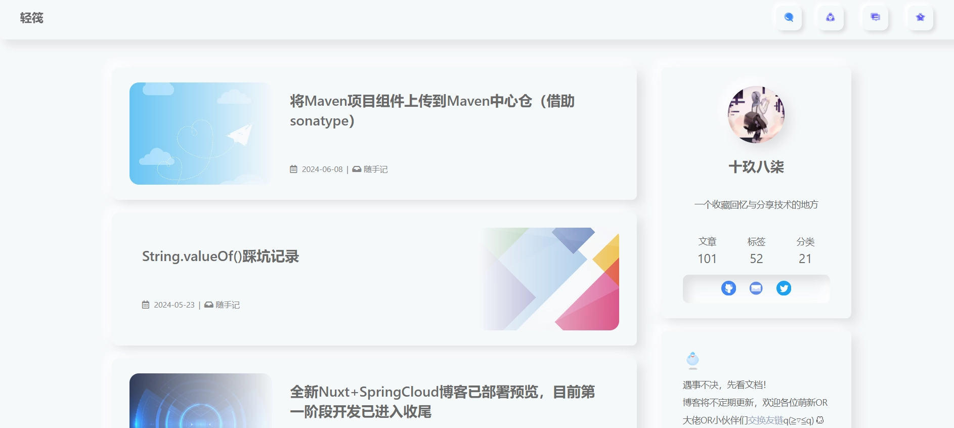Open the GitHub profile icon
The width and height of the screenshot is (954, 428).
728,288
